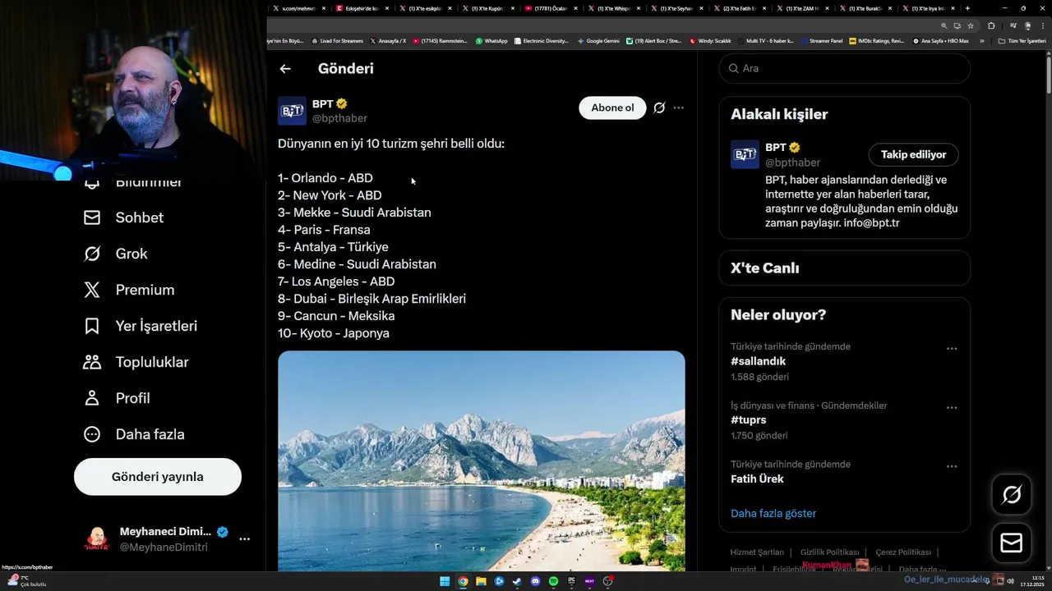Open more options for #tuprs trend
Viewport: 1052px width, 591px height.
tap(952, 408)
